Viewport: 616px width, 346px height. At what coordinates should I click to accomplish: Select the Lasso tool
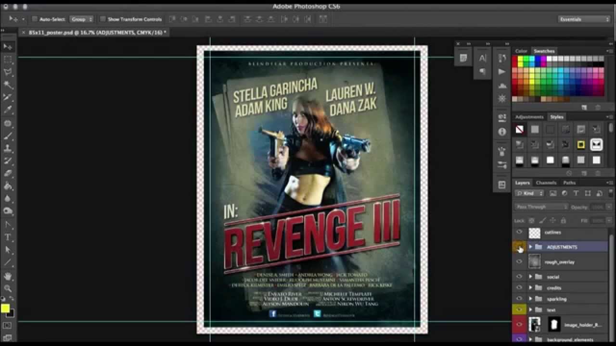point(8,72)
